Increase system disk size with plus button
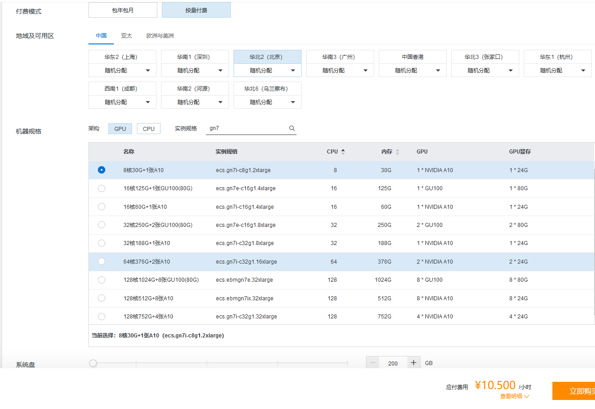595x409 pixels. 414,363
